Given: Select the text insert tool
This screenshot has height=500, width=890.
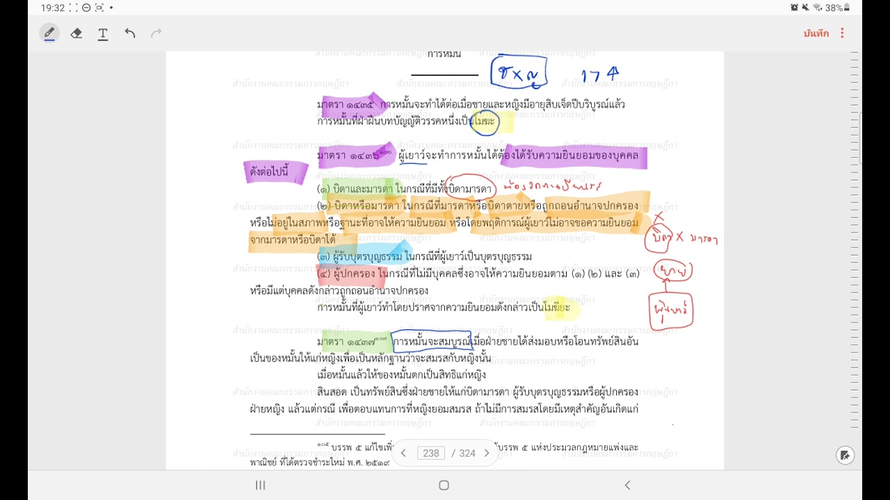Looking at the screenshot, I should [x=103, y=33].
